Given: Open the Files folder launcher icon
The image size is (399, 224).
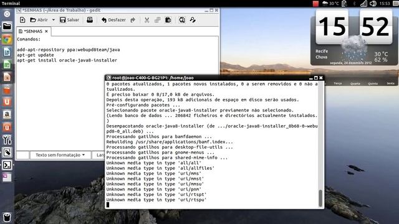Looking at the screenshot, I should pos(7,26).
